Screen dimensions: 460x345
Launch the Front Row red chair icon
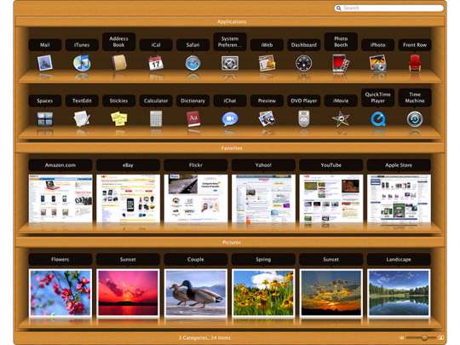[x=415, y=63]
